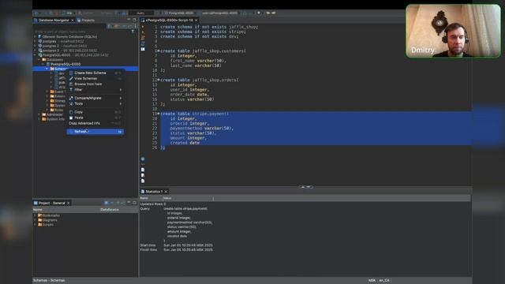The height and width of the screenshot is (284, 505).
Task: Open Compare/Migrate submenu
Action: [95, 98]
